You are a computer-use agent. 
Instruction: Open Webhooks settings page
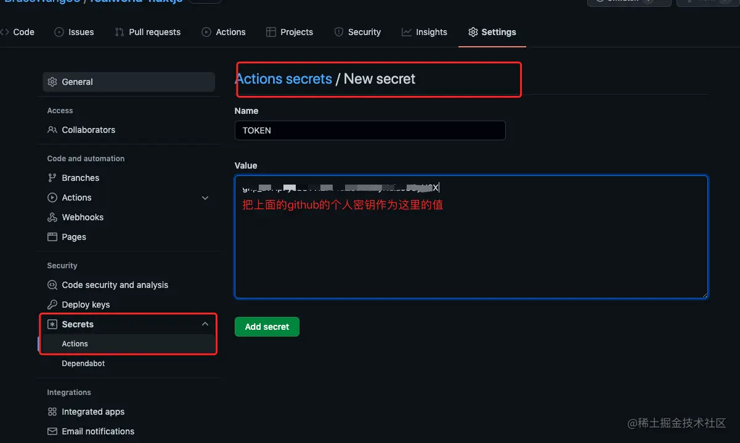tap(129, 217)
